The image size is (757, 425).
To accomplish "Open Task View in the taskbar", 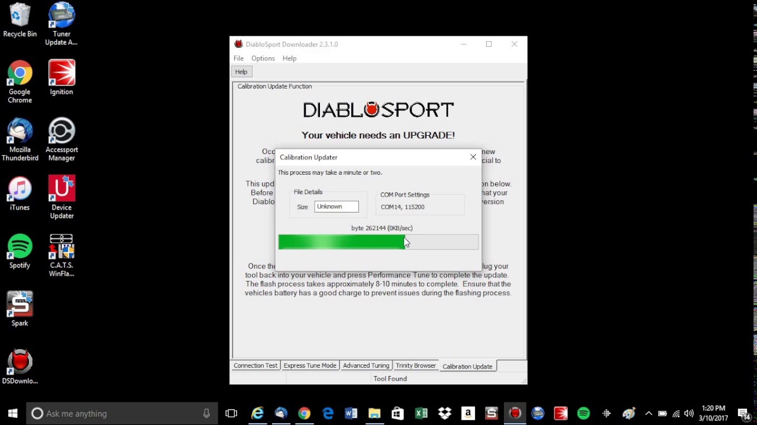I will [x=231, y=413].
